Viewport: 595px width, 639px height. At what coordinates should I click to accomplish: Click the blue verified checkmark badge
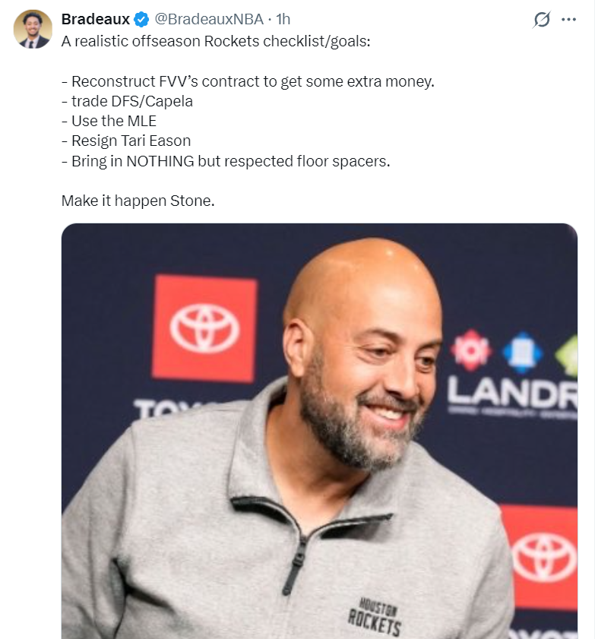141,19
